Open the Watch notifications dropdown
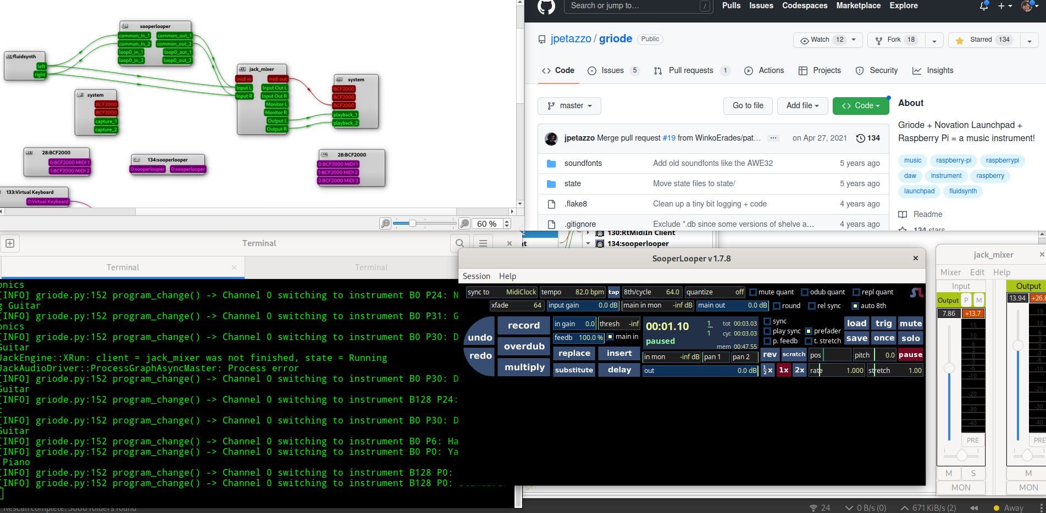Screen dimensions: 1046x513 [828, 40]
